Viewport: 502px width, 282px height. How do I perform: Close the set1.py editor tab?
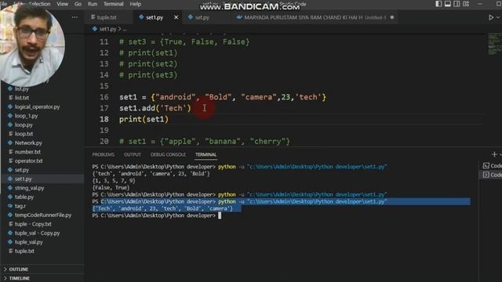click(176, 17)
